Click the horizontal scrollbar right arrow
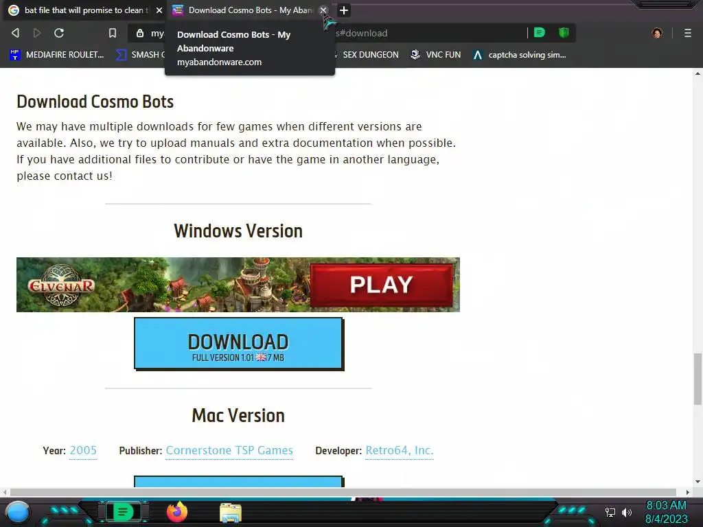703x527 pixels. (688, 492)
